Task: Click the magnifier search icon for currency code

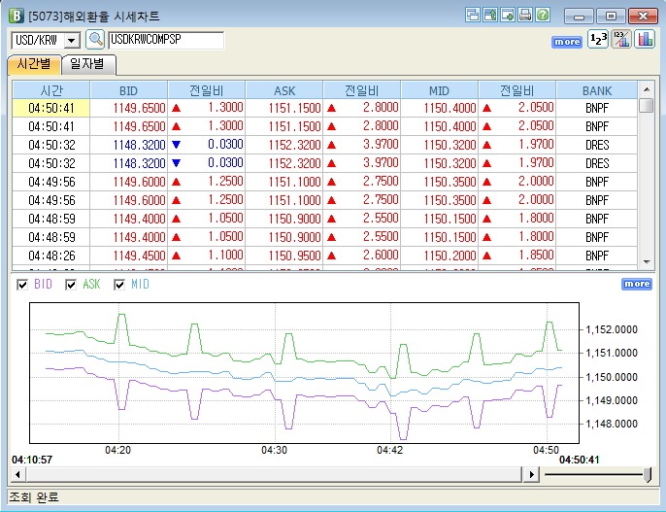Action: pyautogui.click(x=95, y=40)
